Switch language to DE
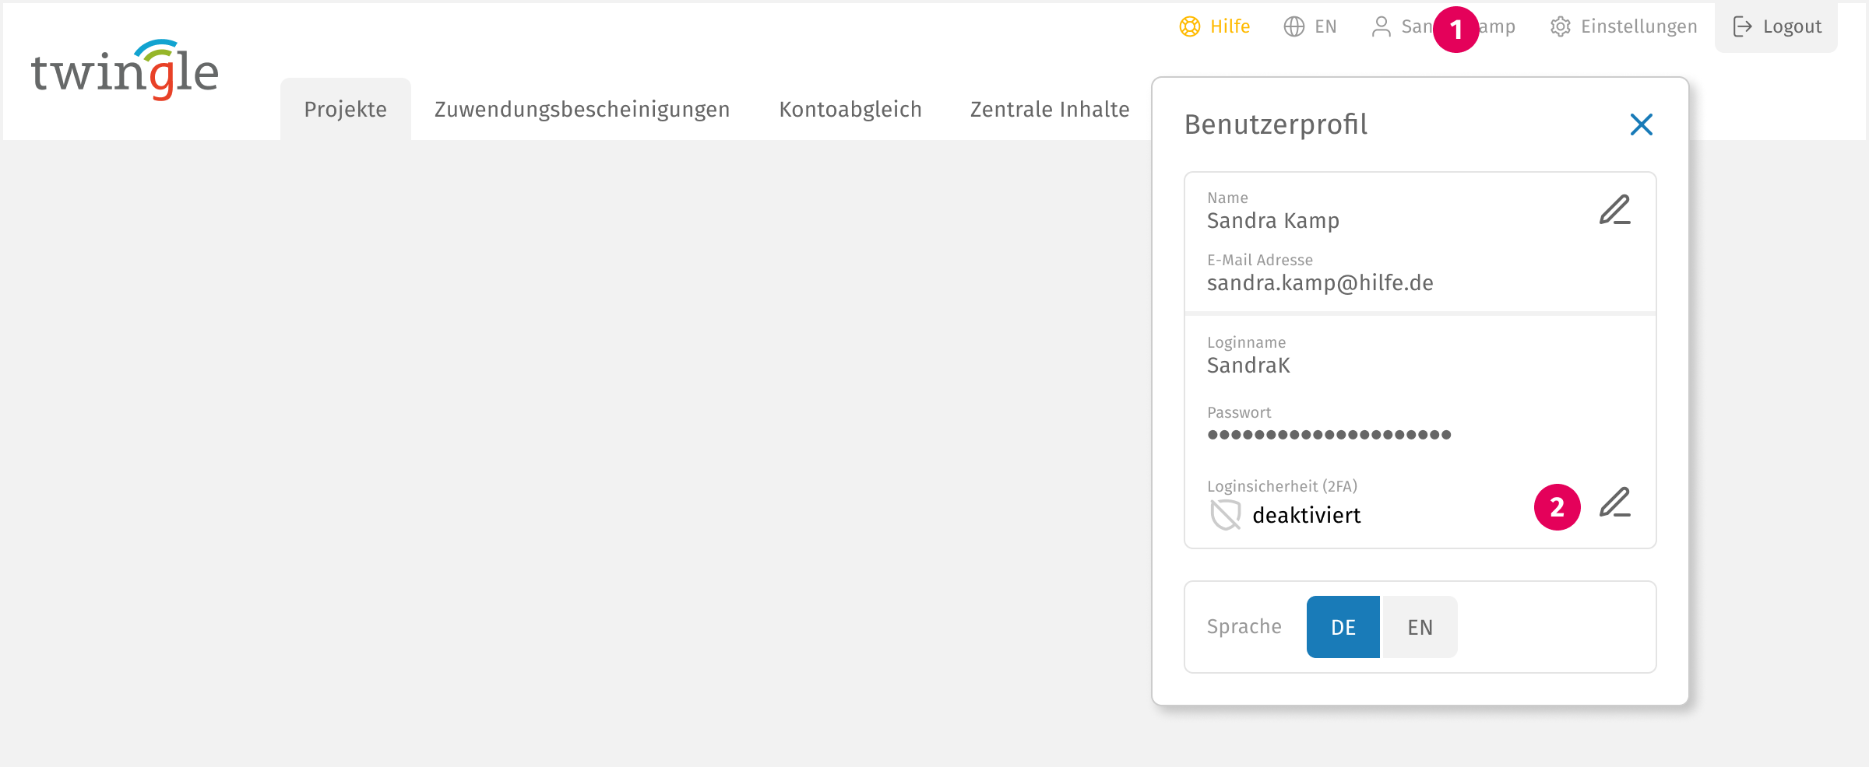Screen dimensions: 1869x767 click(x=1343, y=627)
